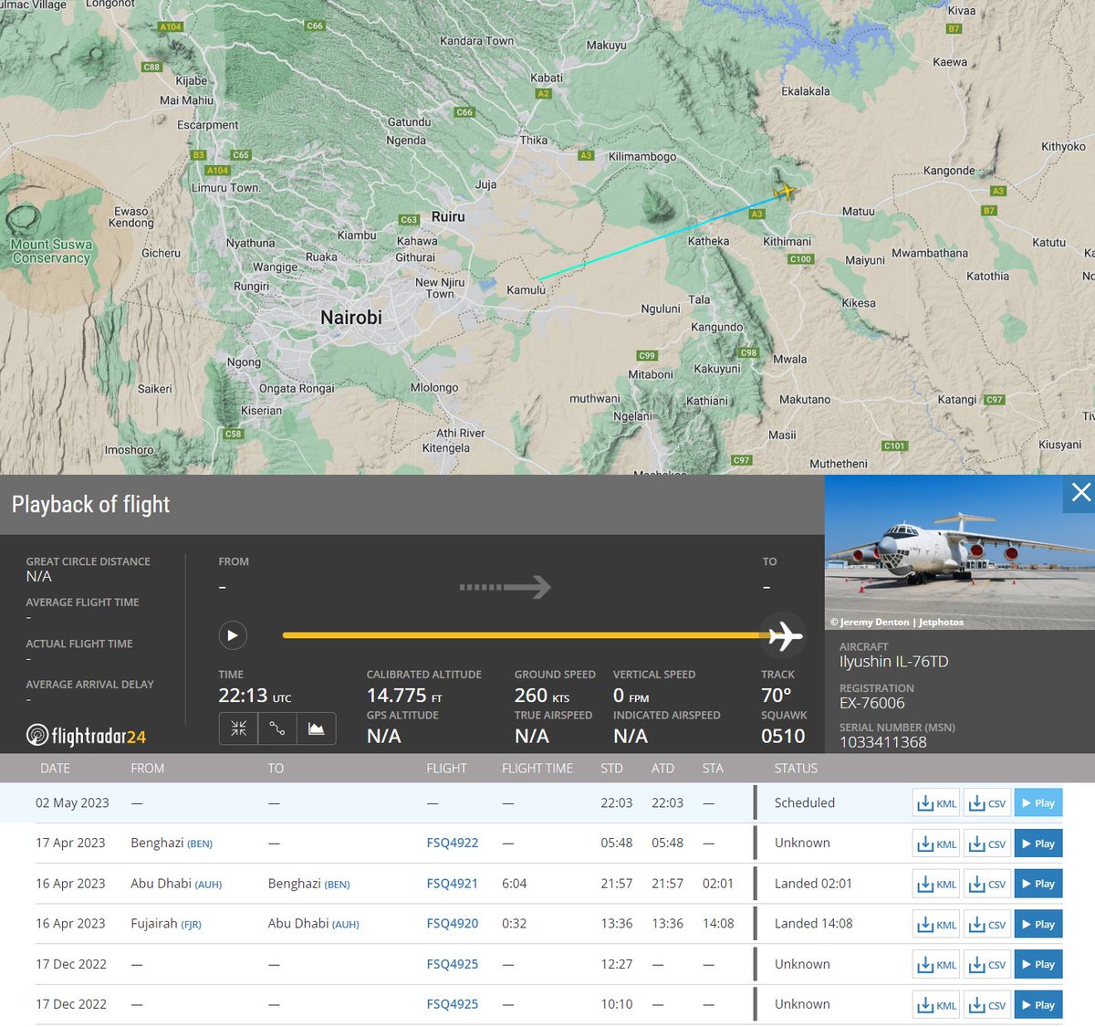Screen dimensions: 1095x1027
Task: Play the 12:27 FSQ4925 flight
Action: tap(1038, 964)
